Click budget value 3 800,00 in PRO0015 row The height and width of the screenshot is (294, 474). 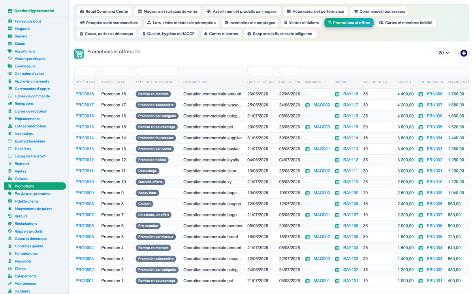coord(406,127)
